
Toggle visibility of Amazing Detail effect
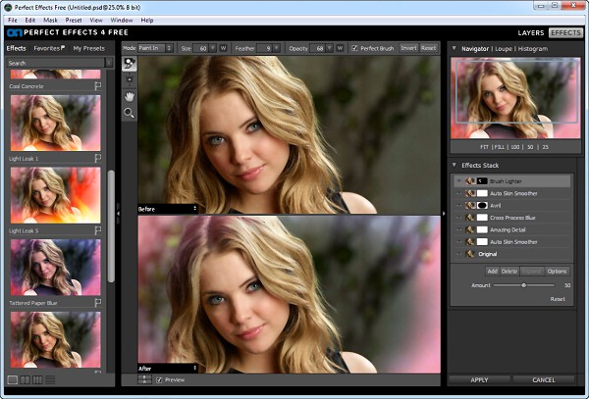point(458,229)
